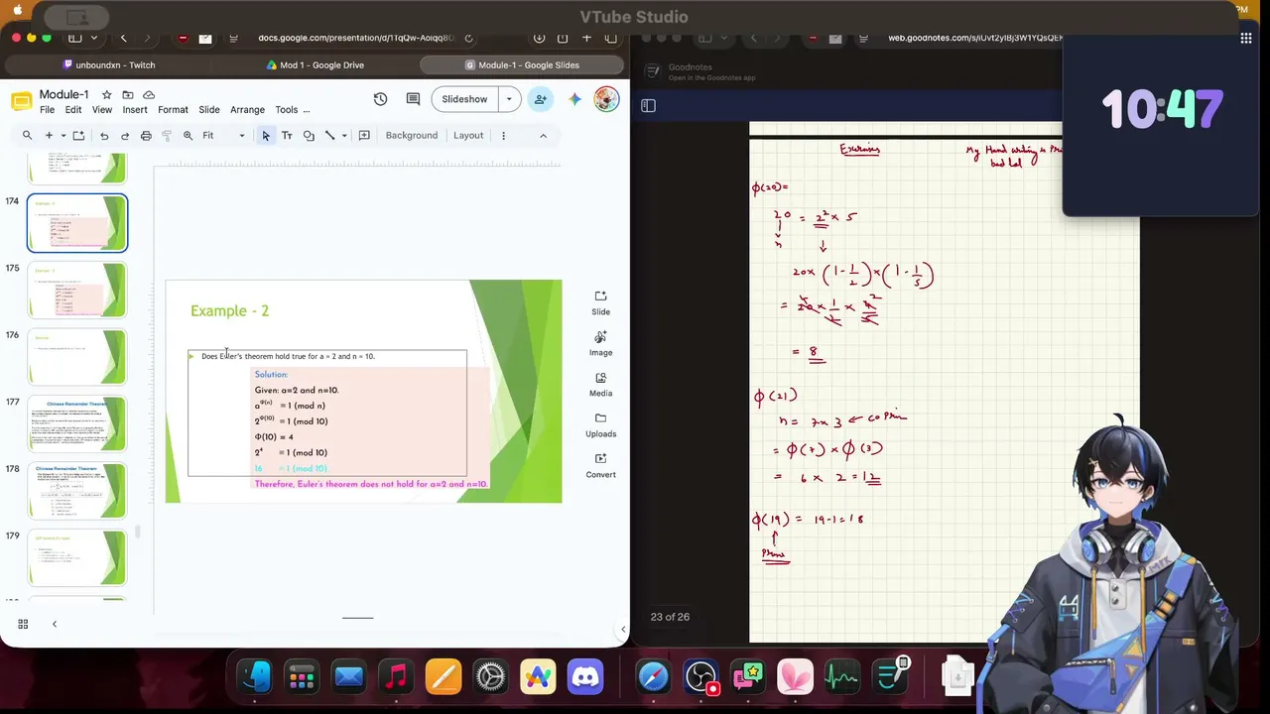
Task: Open the line type dropdown arrow
Action: point(344,136)
